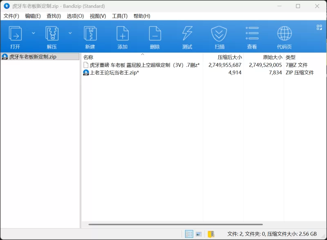Click the Add (添加) file icon

pos(122,33)
